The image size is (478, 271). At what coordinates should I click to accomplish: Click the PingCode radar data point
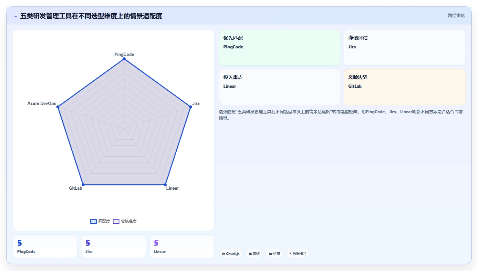[124, 59]
